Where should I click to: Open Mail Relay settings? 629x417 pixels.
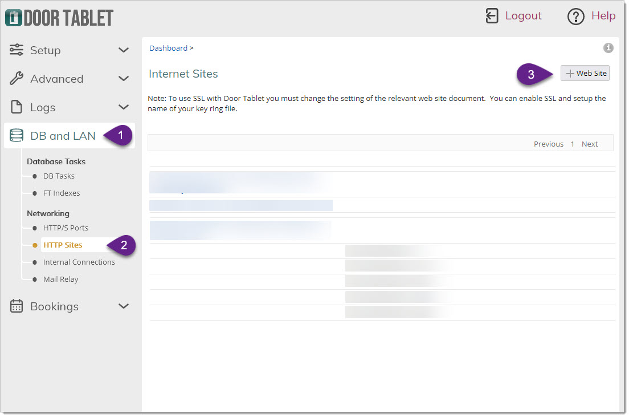tap(60, 280)
